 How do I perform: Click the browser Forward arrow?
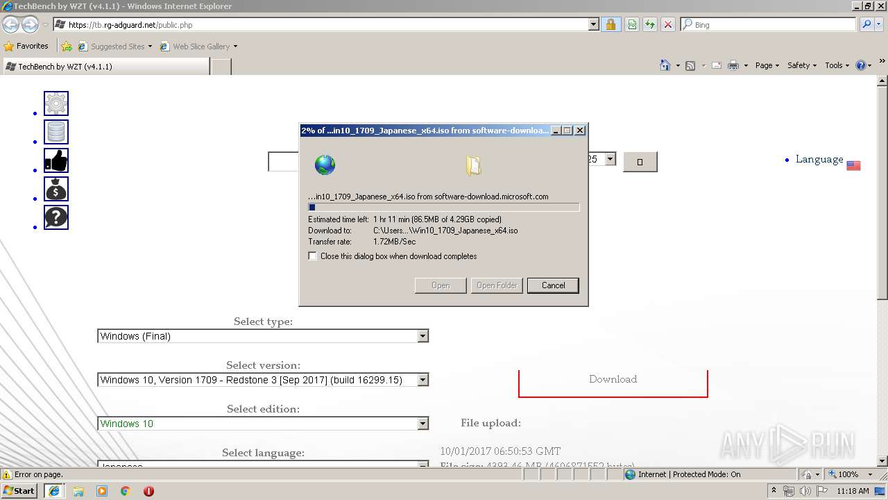[x=30, y=25]
